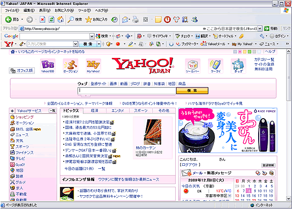This screenshot has width=292, height=209.
Task: Open the お気に入り menu
Action: [x=64, y=11]
